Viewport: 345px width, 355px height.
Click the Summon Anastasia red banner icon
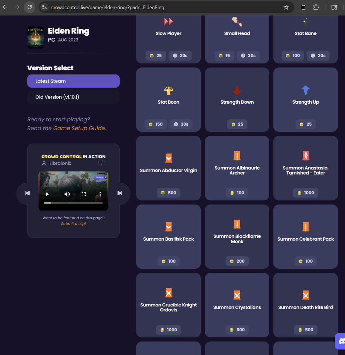pos(306,155)
